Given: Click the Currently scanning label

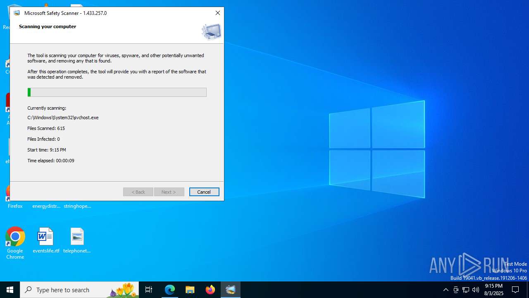Looking at the screenshot, I should click(x=47, y=108).
